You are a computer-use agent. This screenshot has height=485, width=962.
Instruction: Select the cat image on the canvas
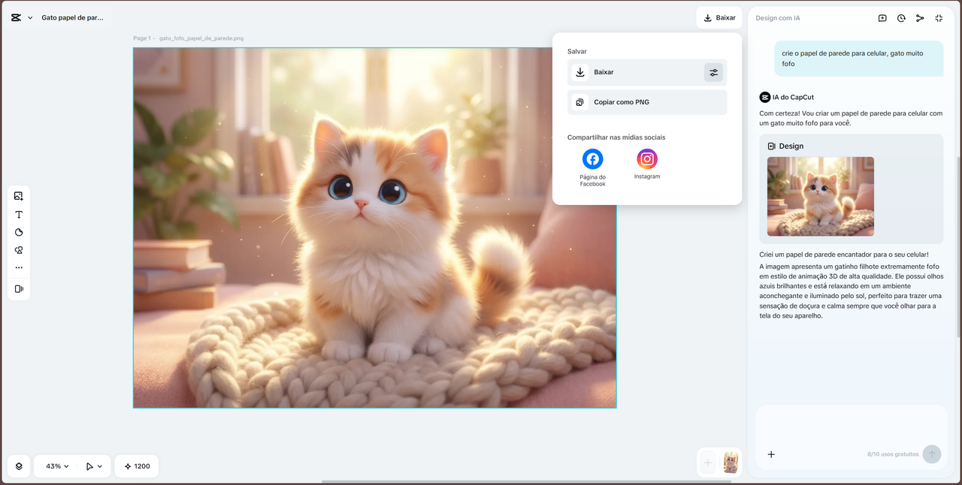click(x=375, y=228)
